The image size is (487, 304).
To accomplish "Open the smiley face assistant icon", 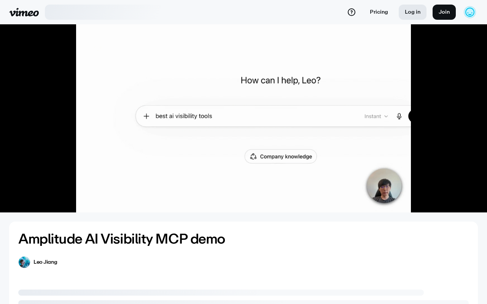I will point(470,12).
